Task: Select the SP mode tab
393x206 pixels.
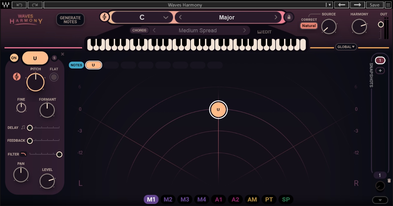Action: coord(286,199)
